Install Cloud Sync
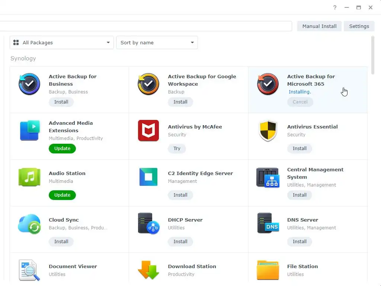381x286 pixels. 61,241
